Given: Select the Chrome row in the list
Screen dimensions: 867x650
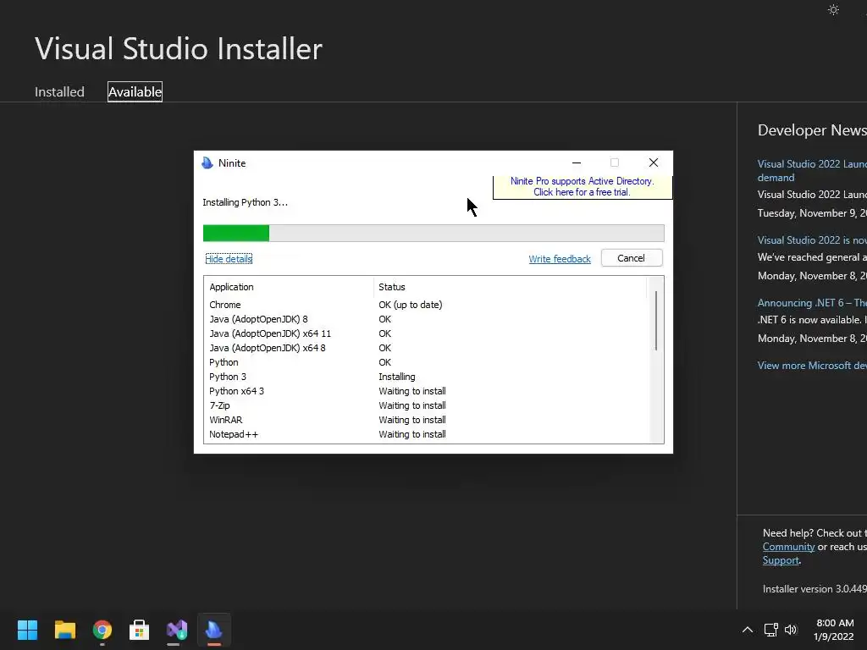Looking at the screenshot, I should (x=426, y=305).
